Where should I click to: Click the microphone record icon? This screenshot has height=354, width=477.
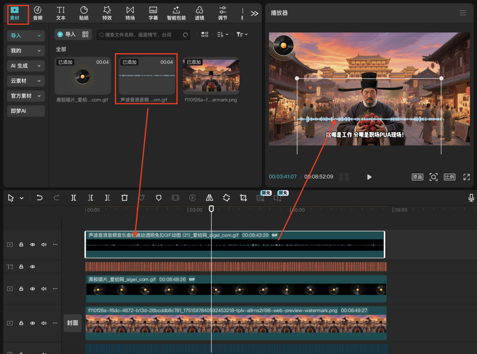click(471, 198)
